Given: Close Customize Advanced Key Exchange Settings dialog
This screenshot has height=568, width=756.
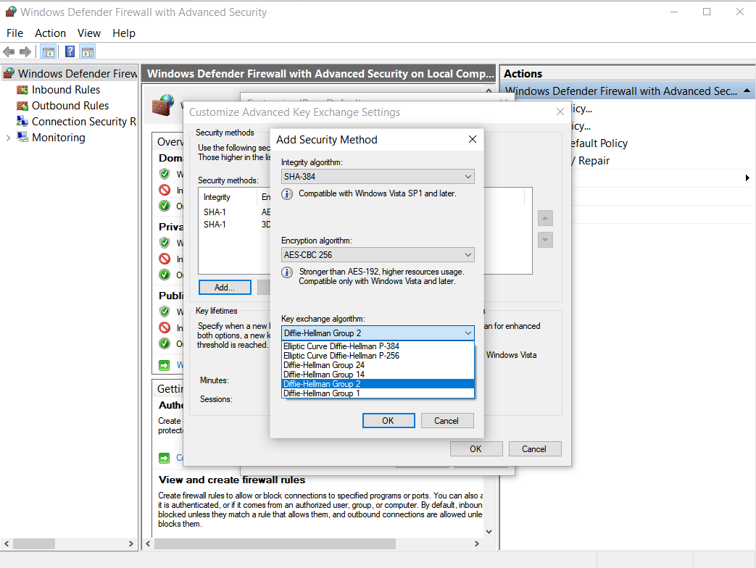Looking at the screenshot, I should pyautogui.click(x=560, y=112).
